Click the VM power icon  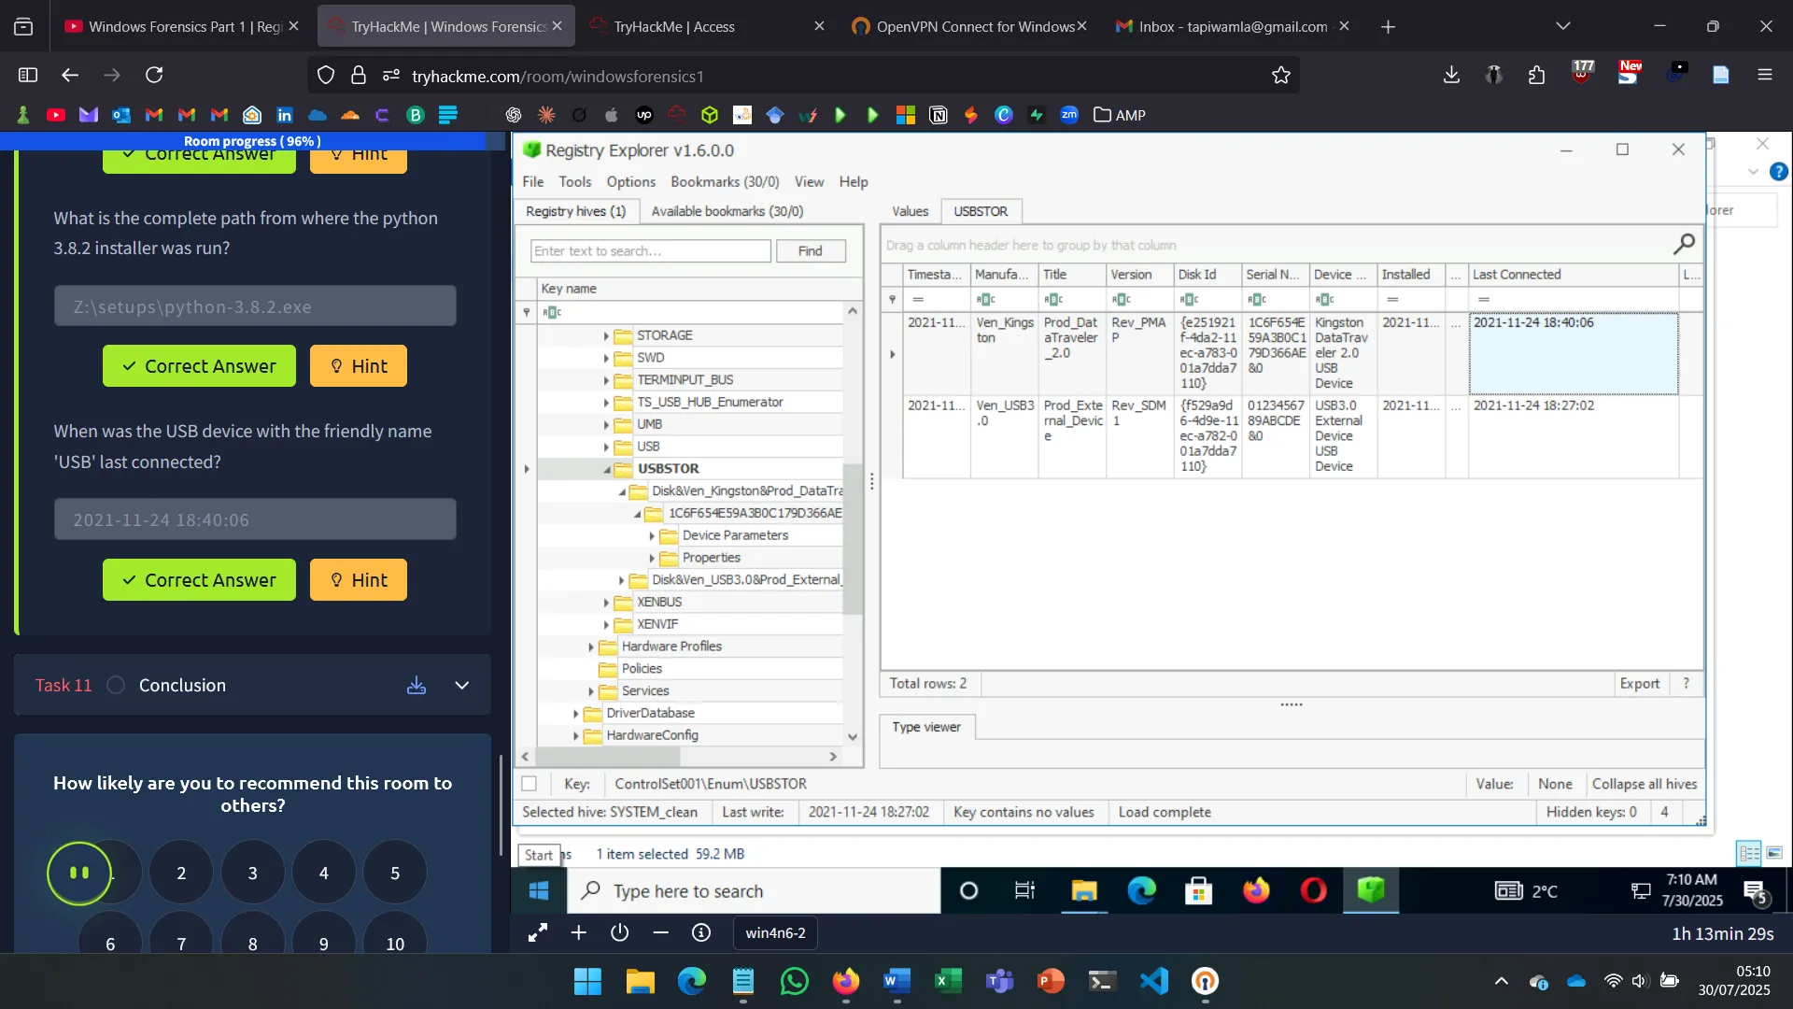click(619, 932)
